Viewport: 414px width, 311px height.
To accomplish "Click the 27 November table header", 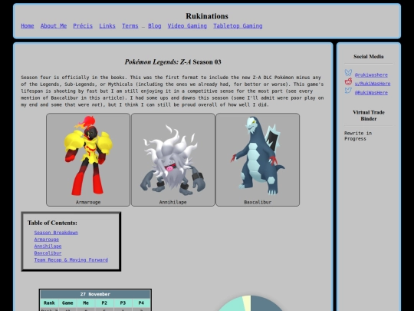I will coord(95,294).
